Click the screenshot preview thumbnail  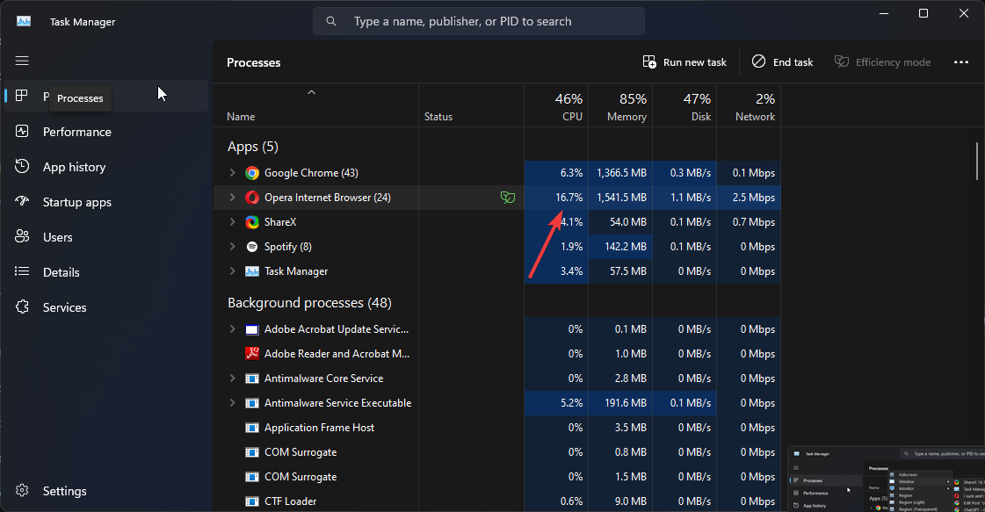pos(887,479)
